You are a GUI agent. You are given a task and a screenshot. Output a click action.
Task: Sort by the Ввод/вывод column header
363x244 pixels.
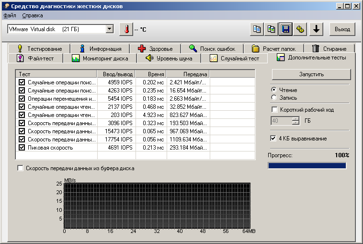click(116, 75)
